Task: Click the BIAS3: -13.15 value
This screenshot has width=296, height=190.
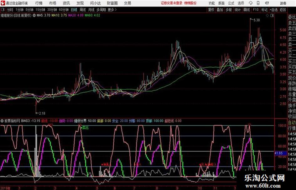Action: point(31,121)
